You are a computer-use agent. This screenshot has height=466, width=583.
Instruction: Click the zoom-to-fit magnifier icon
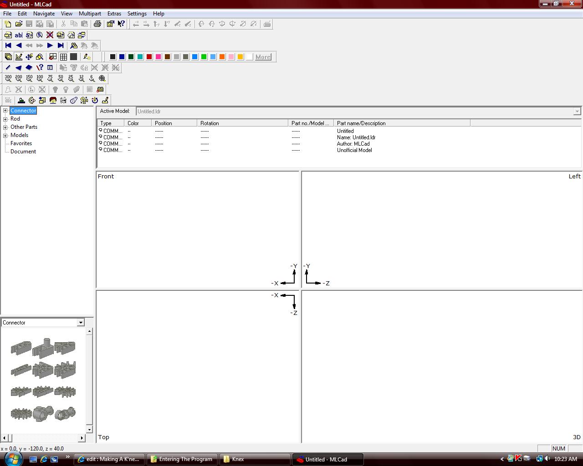[102, 78]
